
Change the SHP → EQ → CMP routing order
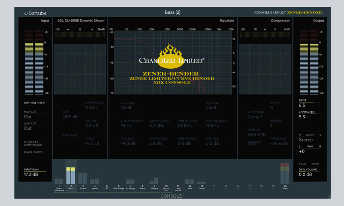[x=34, y=103]
